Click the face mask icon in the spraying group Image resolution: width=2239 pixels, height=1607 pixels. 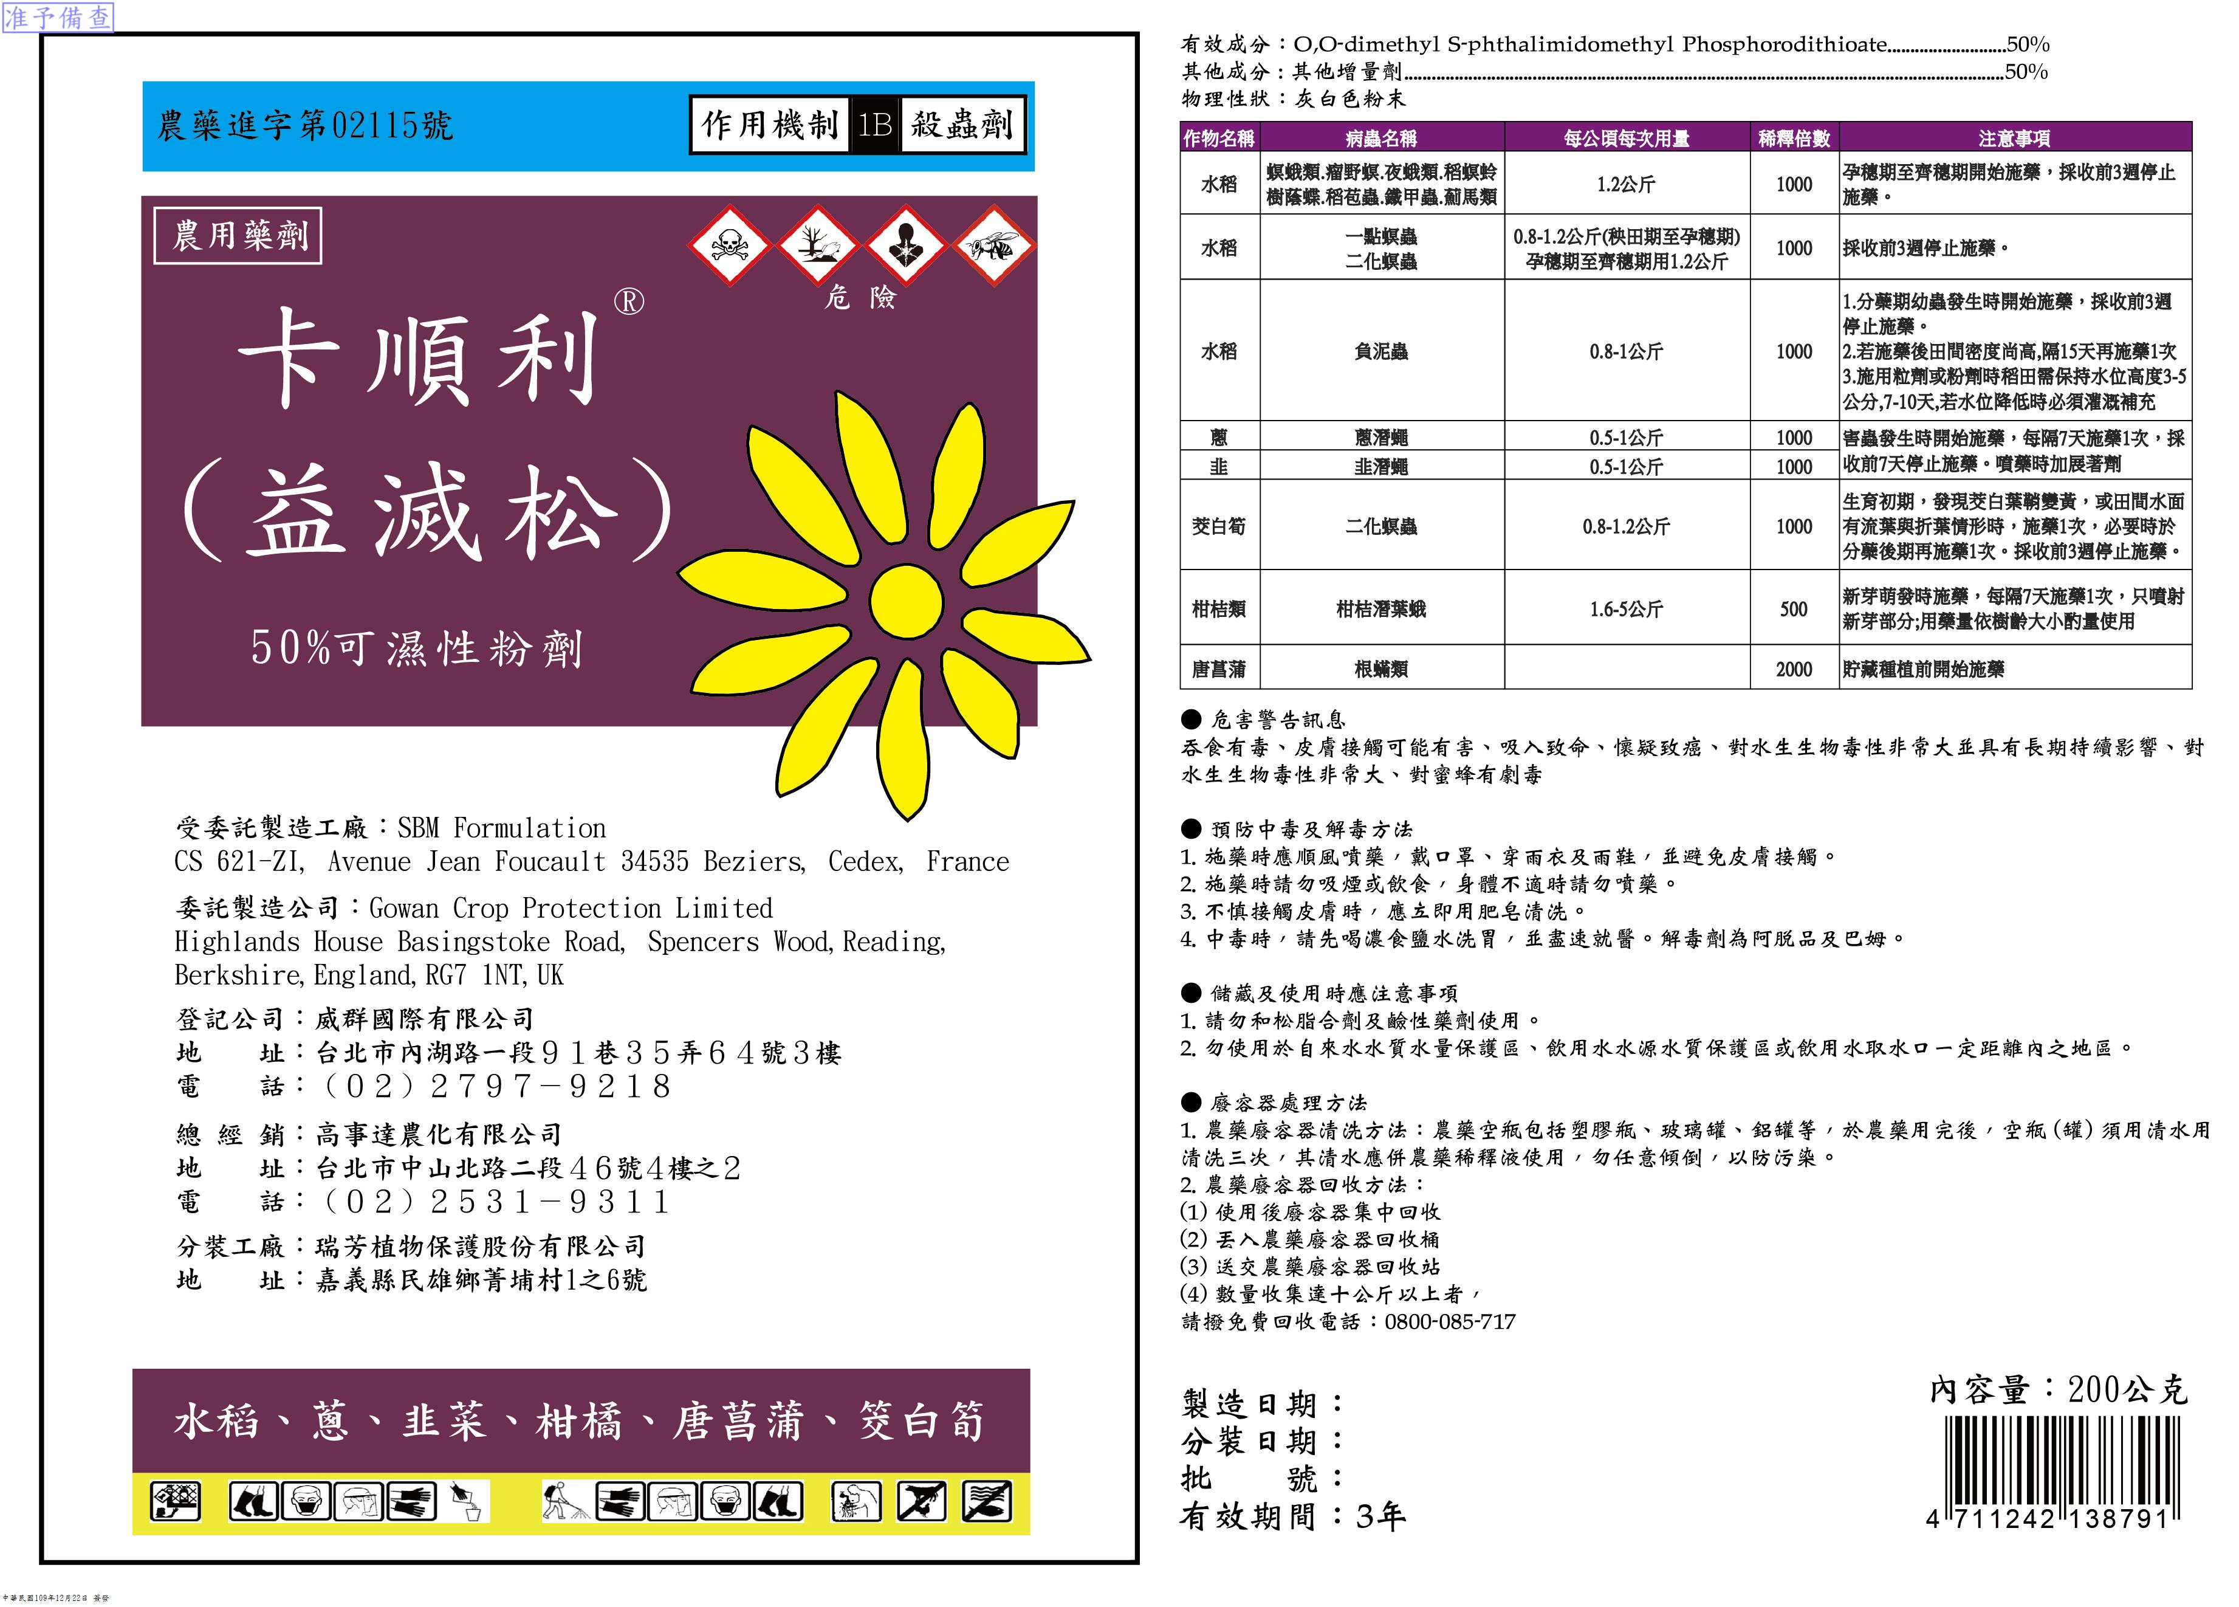coord(725,1501)
